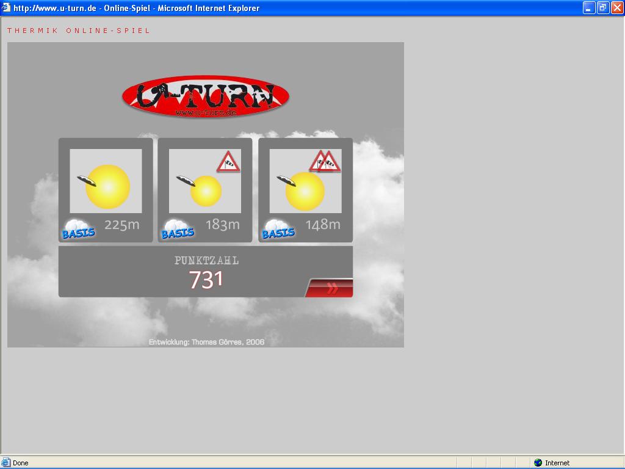Close the Internet Explorer window

[618, 7]
